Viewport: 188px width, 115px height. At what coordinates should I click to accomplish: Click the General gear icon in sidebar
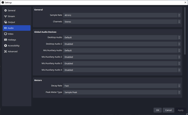coord(5,10)
